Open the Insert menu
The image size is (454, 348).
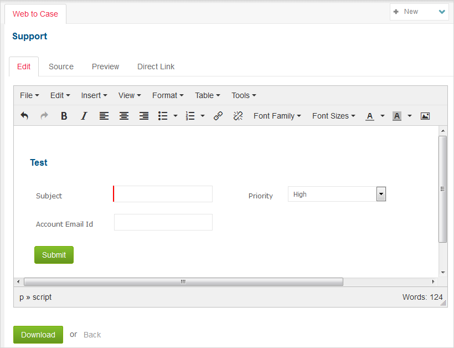(94, 95)
